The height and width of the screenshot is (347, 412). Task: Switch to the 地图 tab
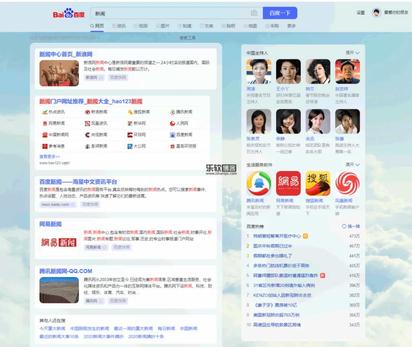click(x=250, y=26)
